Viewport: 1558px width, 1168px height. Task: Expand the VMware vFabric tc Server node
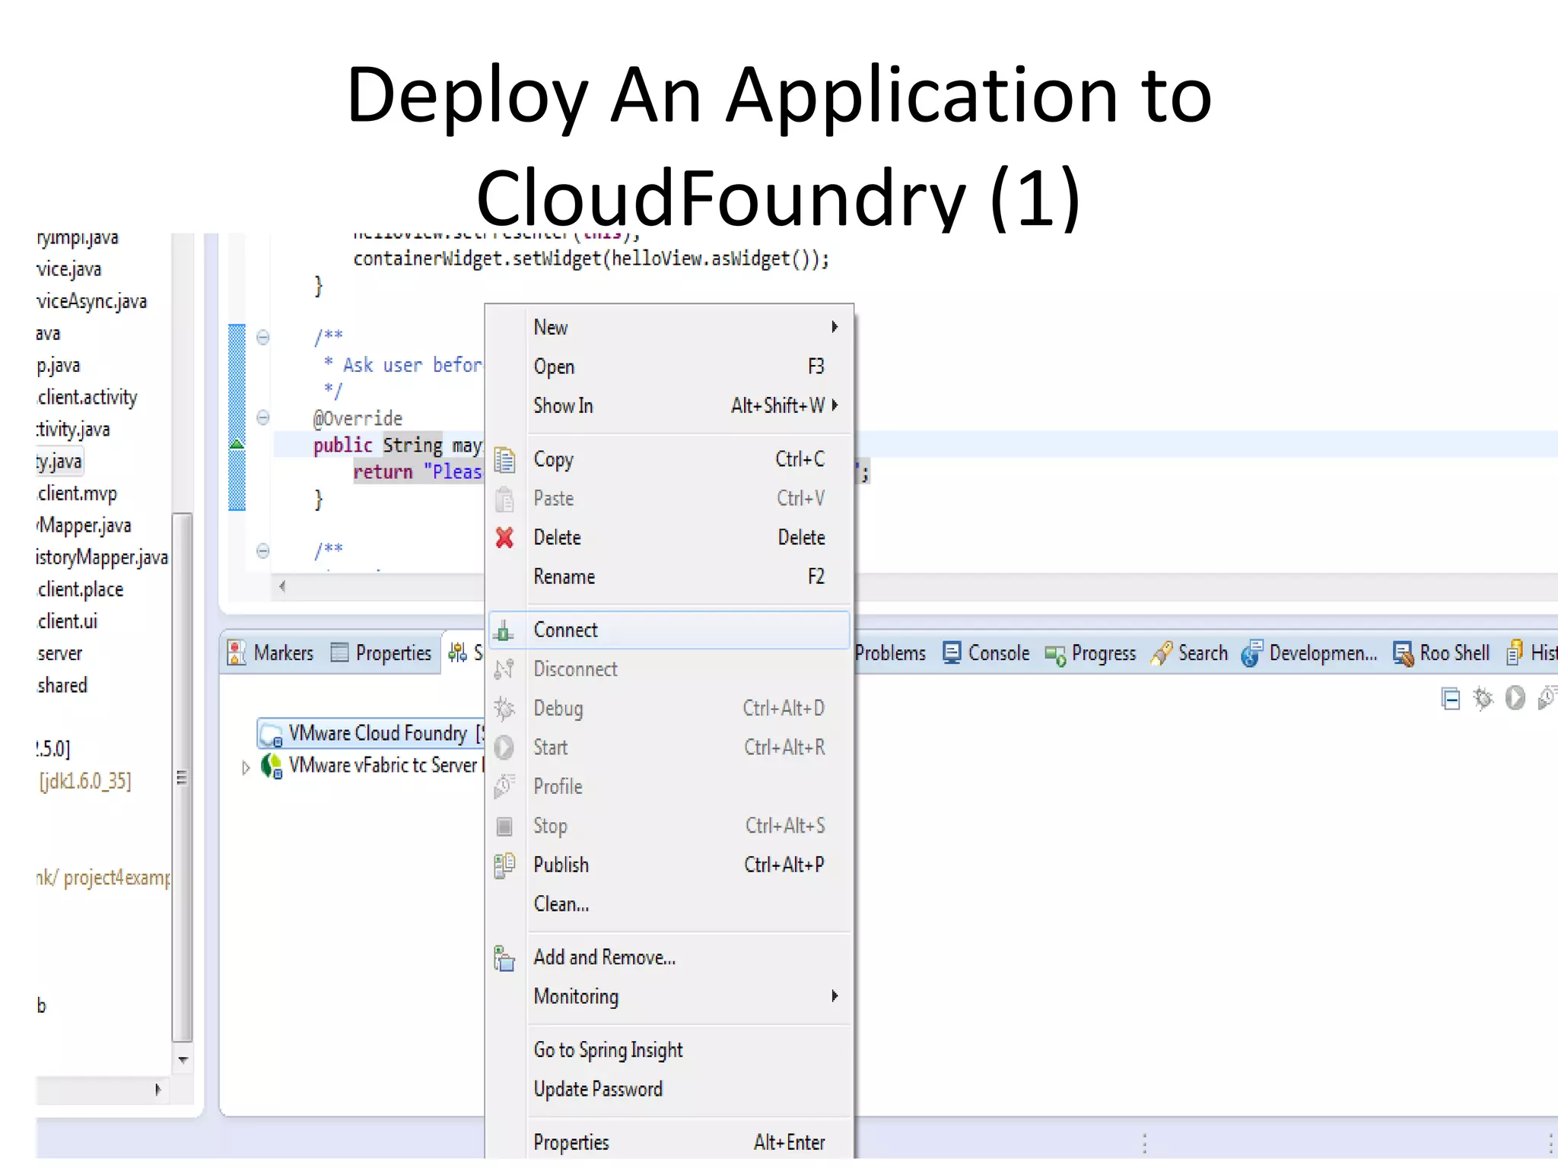pyautogui.click(x=246, y=767)
